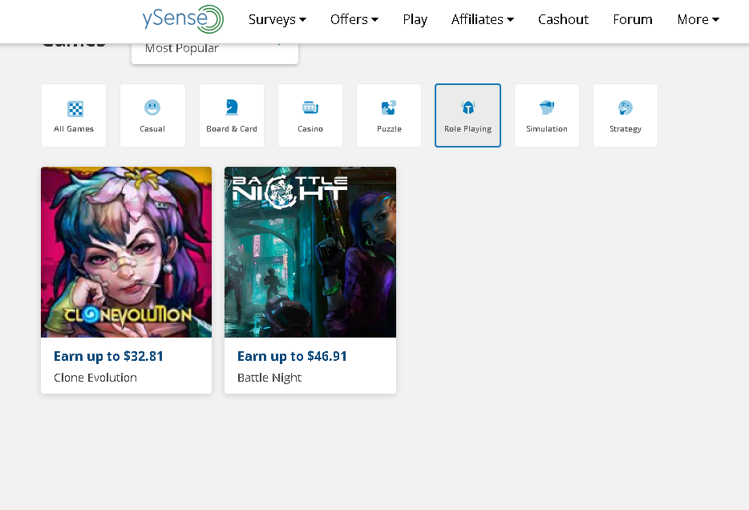Expand the Offers menu

[x=354, y=19]
